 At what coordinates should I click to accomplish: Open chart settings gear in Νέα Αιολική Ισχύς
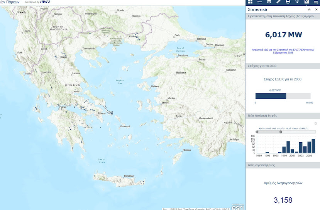pyautogui.click(x=316, y=123)
